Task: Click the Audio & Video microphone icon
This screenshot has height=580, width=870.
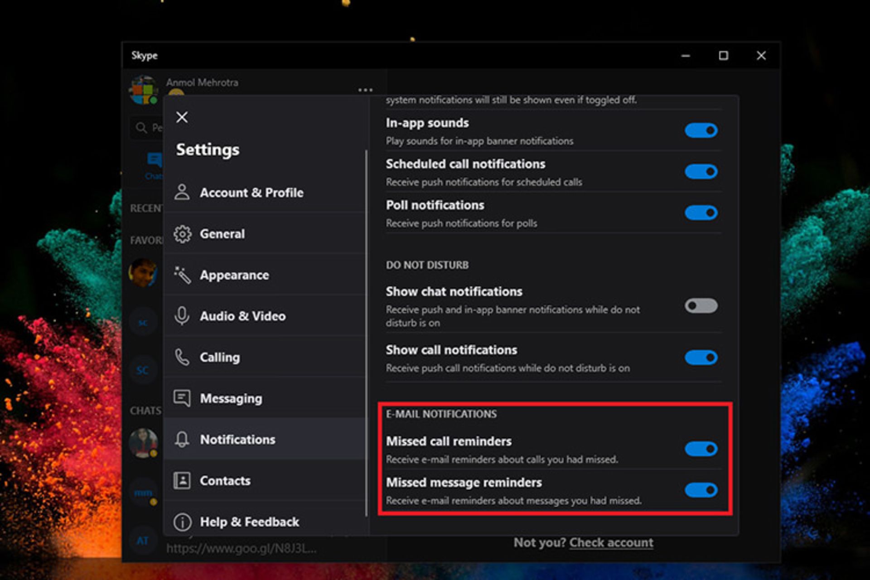Action: click(182, 316)
